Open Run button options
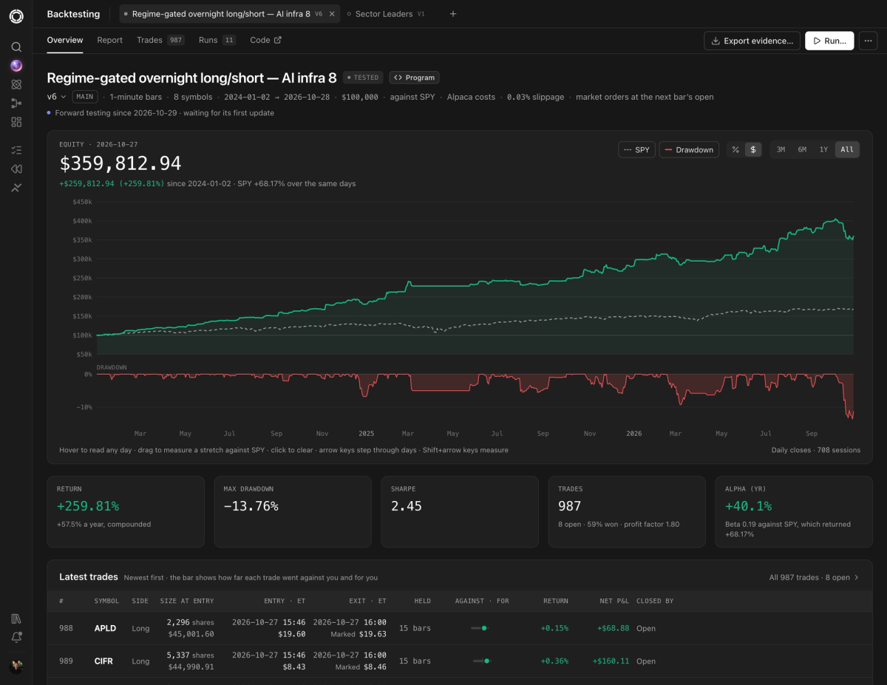Viewport: 887px width, 685px height. click(829, 41)
